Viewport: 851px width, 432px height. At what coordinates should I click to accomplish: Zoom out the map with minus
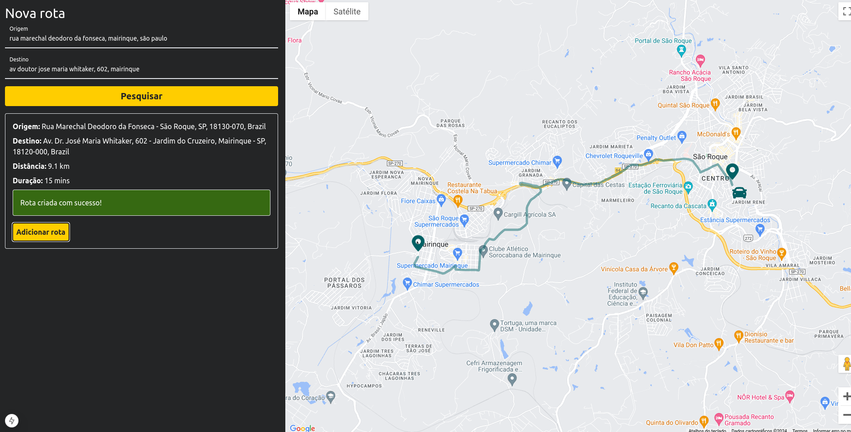click(x=845, y=415)
